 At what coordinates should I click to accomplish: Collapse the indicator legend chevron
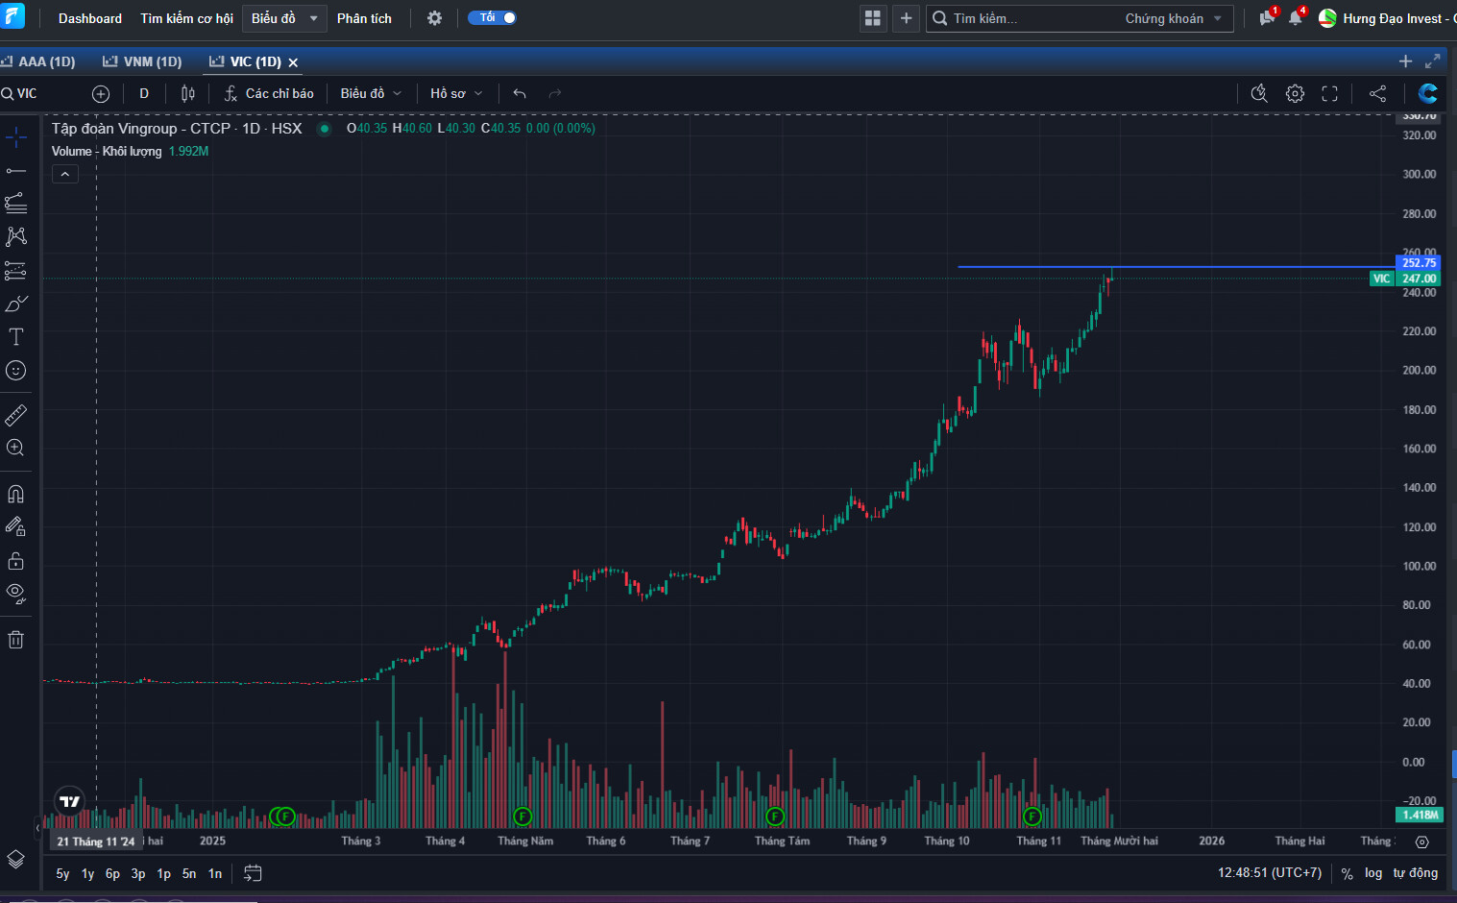click(64, 174)
